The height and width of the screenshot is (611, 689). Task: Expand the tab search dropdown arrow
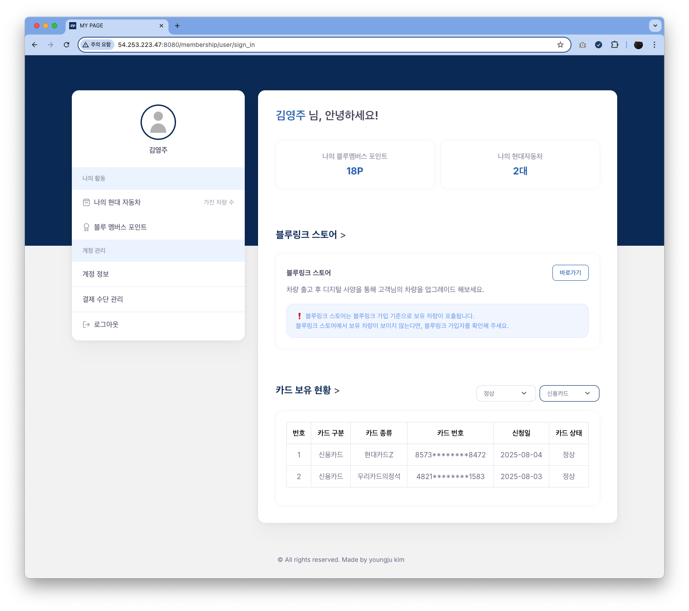pyautogui.click(x=655, y=26)
